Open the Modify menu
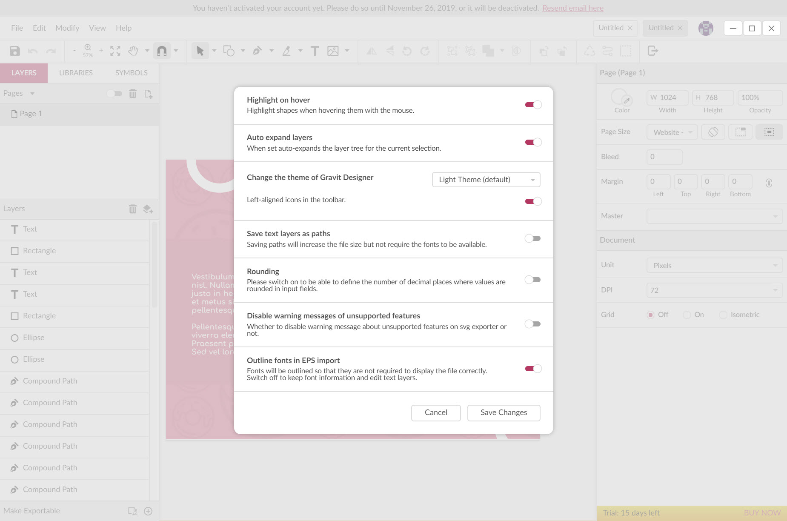This screenshot has height=521, width=787. point(67,28)
